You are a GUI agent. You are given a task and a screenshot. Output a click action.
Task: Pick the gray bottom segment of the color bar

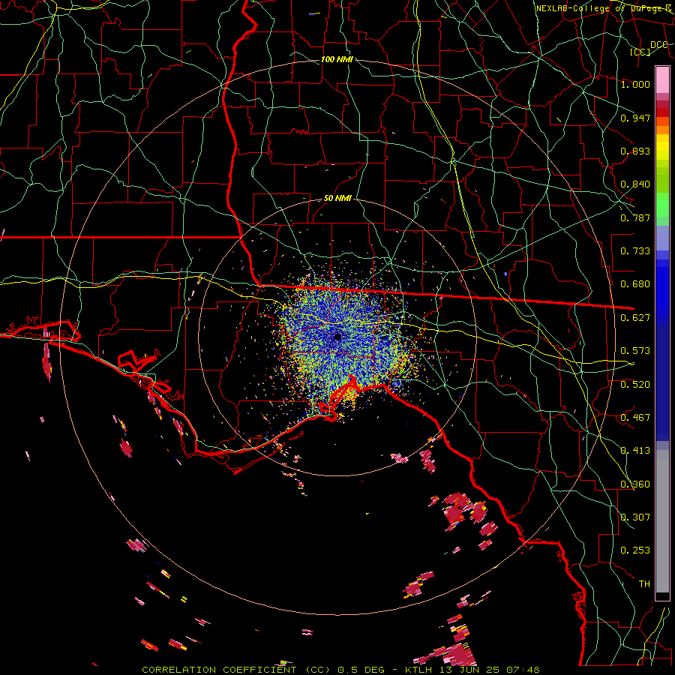662,521
